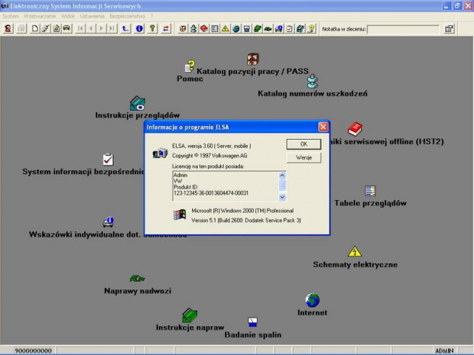This screenshot has height=355, width=474.
Task: Select the Produkt ID number line in licence list
Action: click(x=211, y=193)
